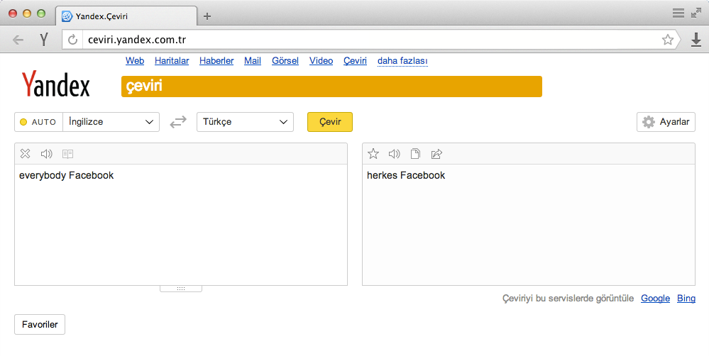Click the Yandex Y home button in toolbar
This screenshot has width=709, height=356.
coord(44,40)
